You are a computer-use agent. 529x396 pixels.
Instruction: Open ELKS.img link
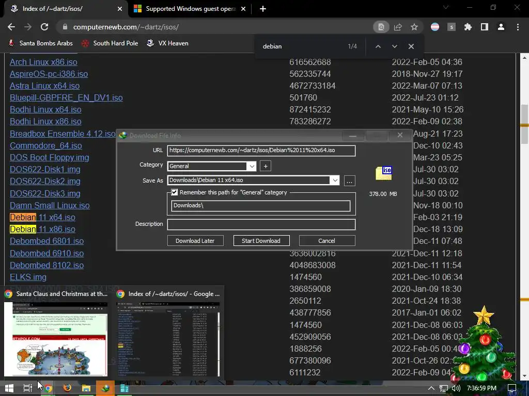pyautogui.click(x=28, y=277)
